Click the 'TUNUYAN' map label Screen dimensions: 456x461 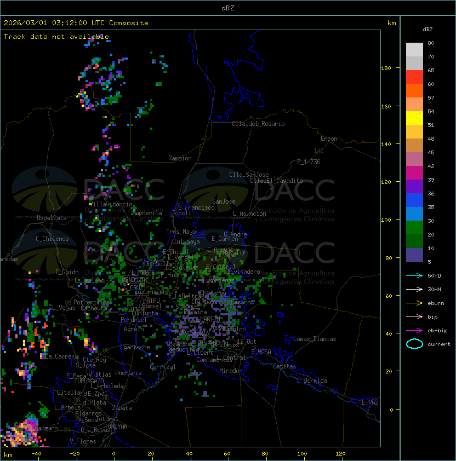point(116,427)
